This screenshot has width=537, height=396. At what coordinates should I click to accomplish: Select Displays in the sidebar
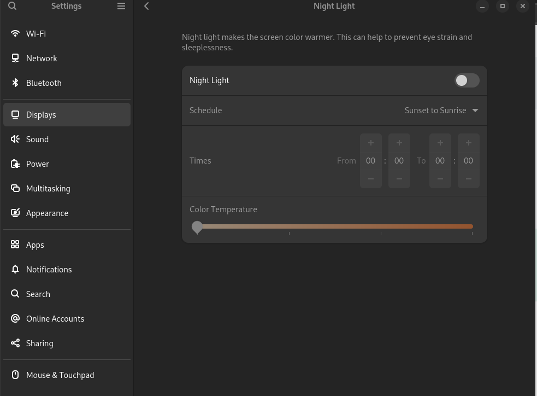pyautogui.click(x=67, y=114)
